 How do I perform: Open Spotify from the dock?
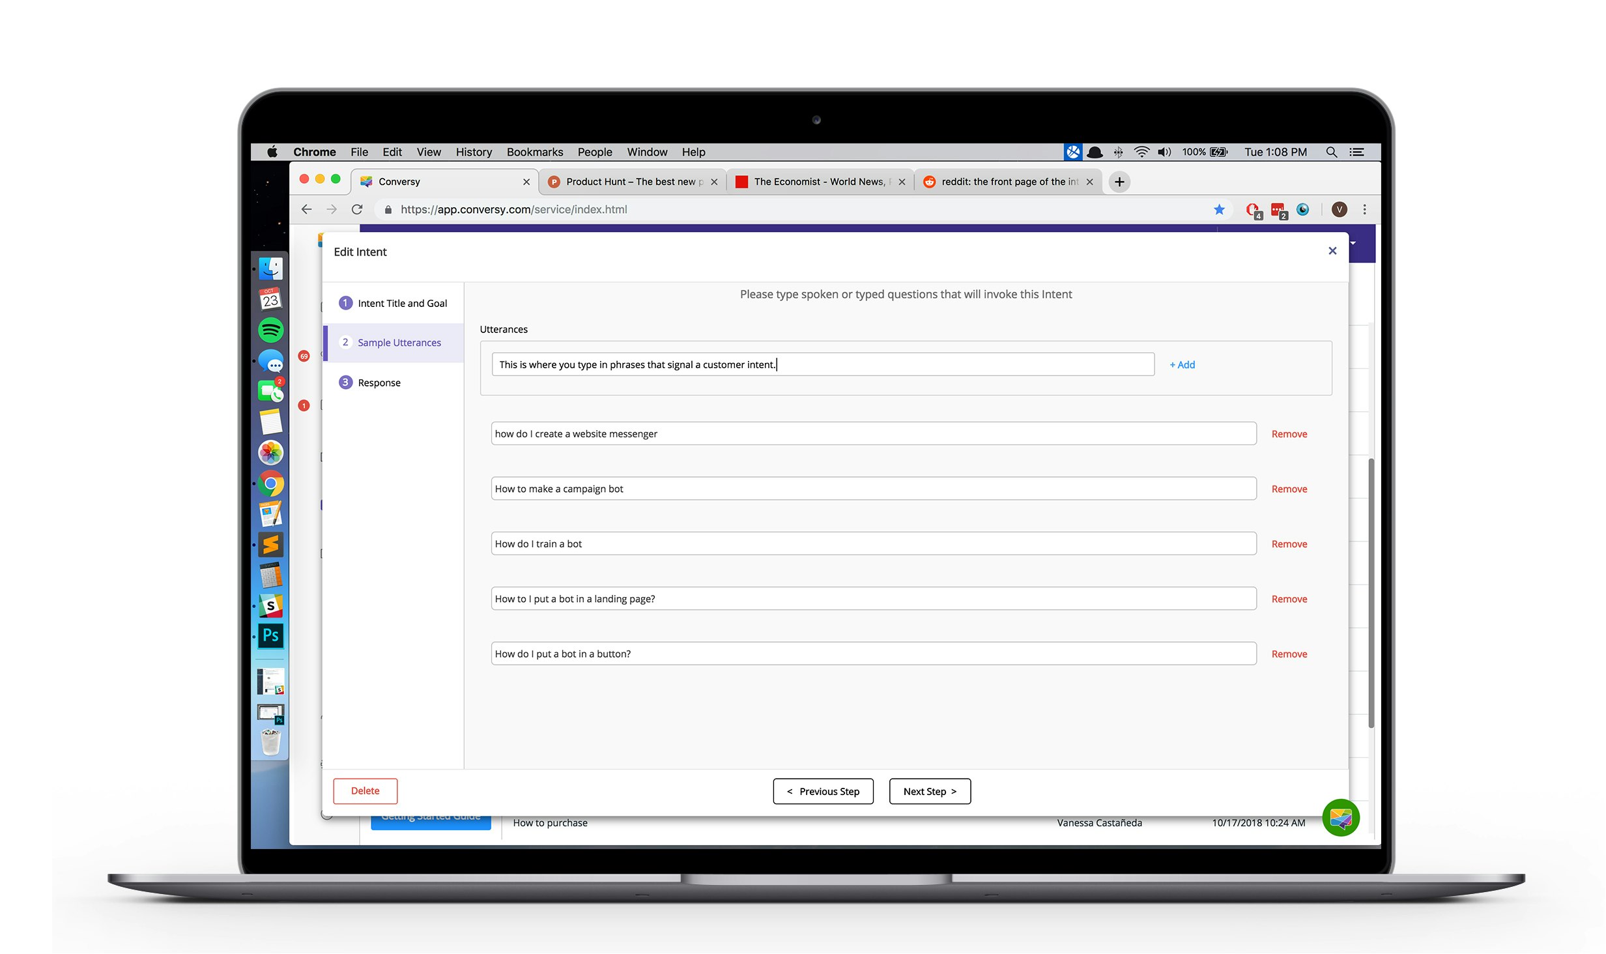[x=270, y=330]
